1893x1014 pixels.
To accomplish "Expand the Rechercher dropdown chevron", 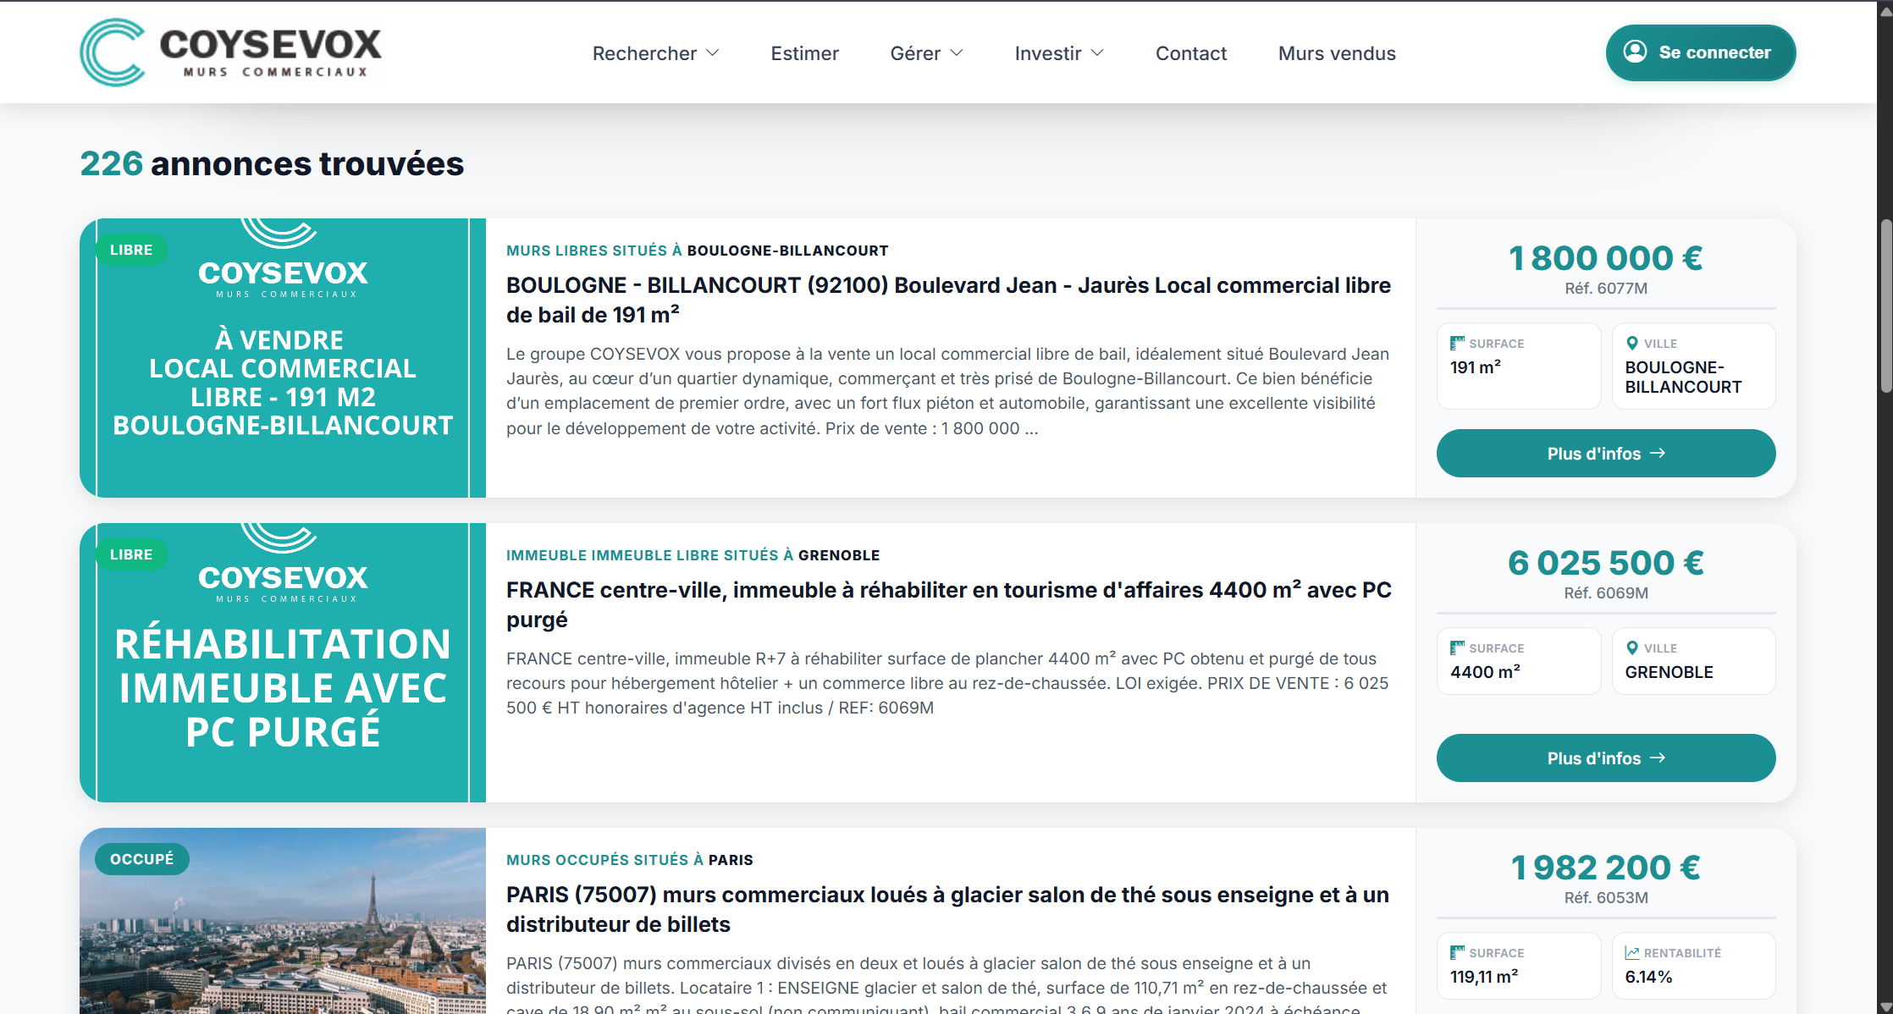I will (713, 52).
